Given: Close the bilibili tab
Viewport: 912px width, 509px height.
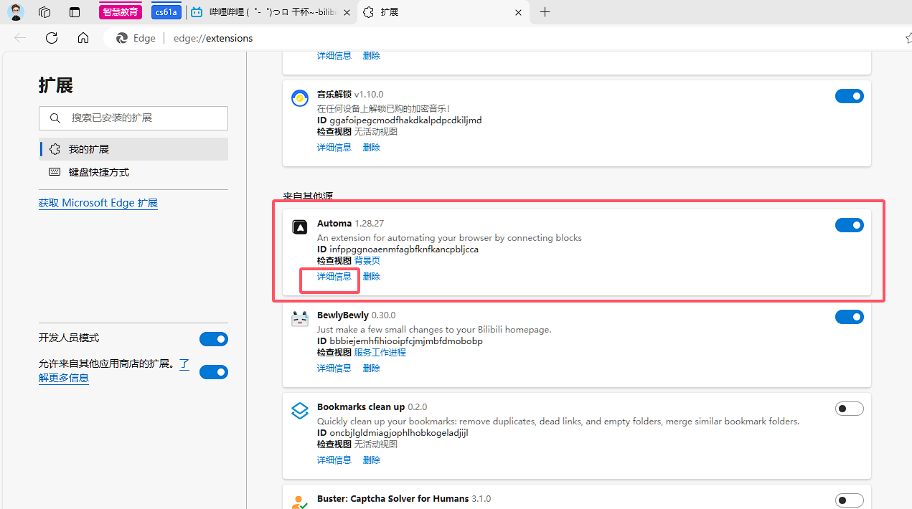Looking at the screenshot, I should 347,12.
